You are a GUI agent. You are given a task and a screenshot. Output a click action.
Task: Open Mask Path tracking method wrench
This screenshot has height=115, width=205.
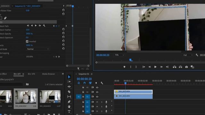click(44, 26)
